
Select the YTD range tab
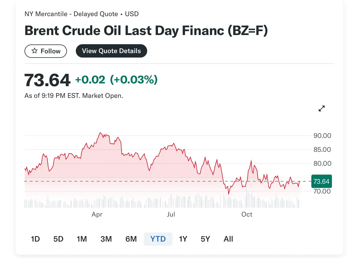pos(158,239)
